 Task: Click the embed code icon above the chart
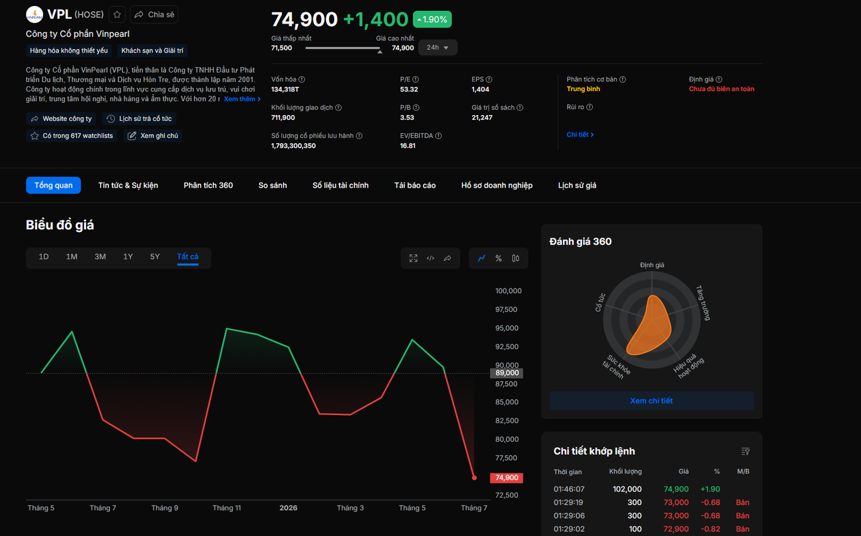[430, 258]
